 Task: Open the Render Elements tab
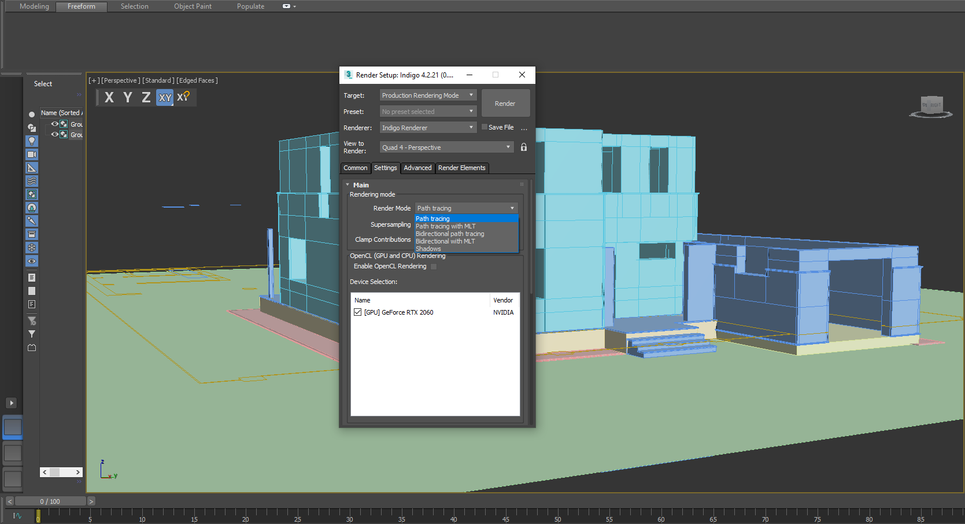click(461, 168)
